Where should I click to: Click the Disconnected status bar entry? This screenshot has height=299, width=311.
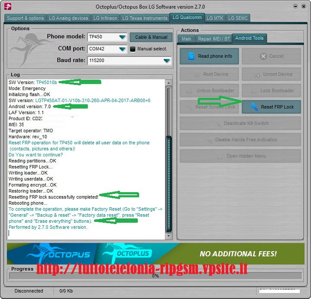29,291
